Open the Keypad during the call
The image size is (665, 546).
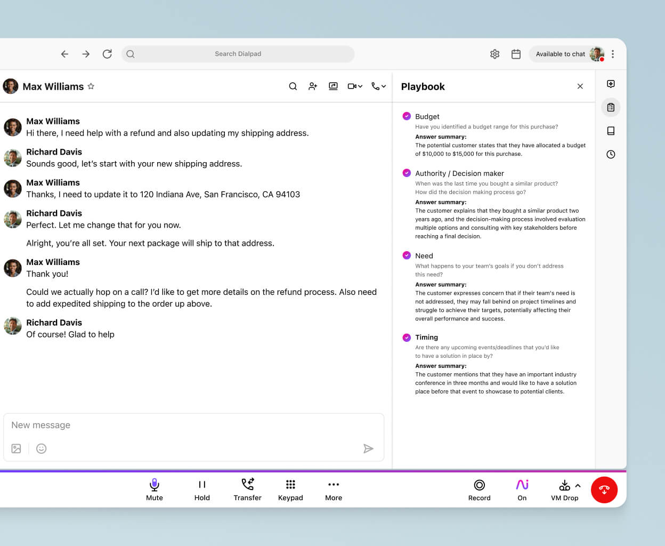coord(290,489)
